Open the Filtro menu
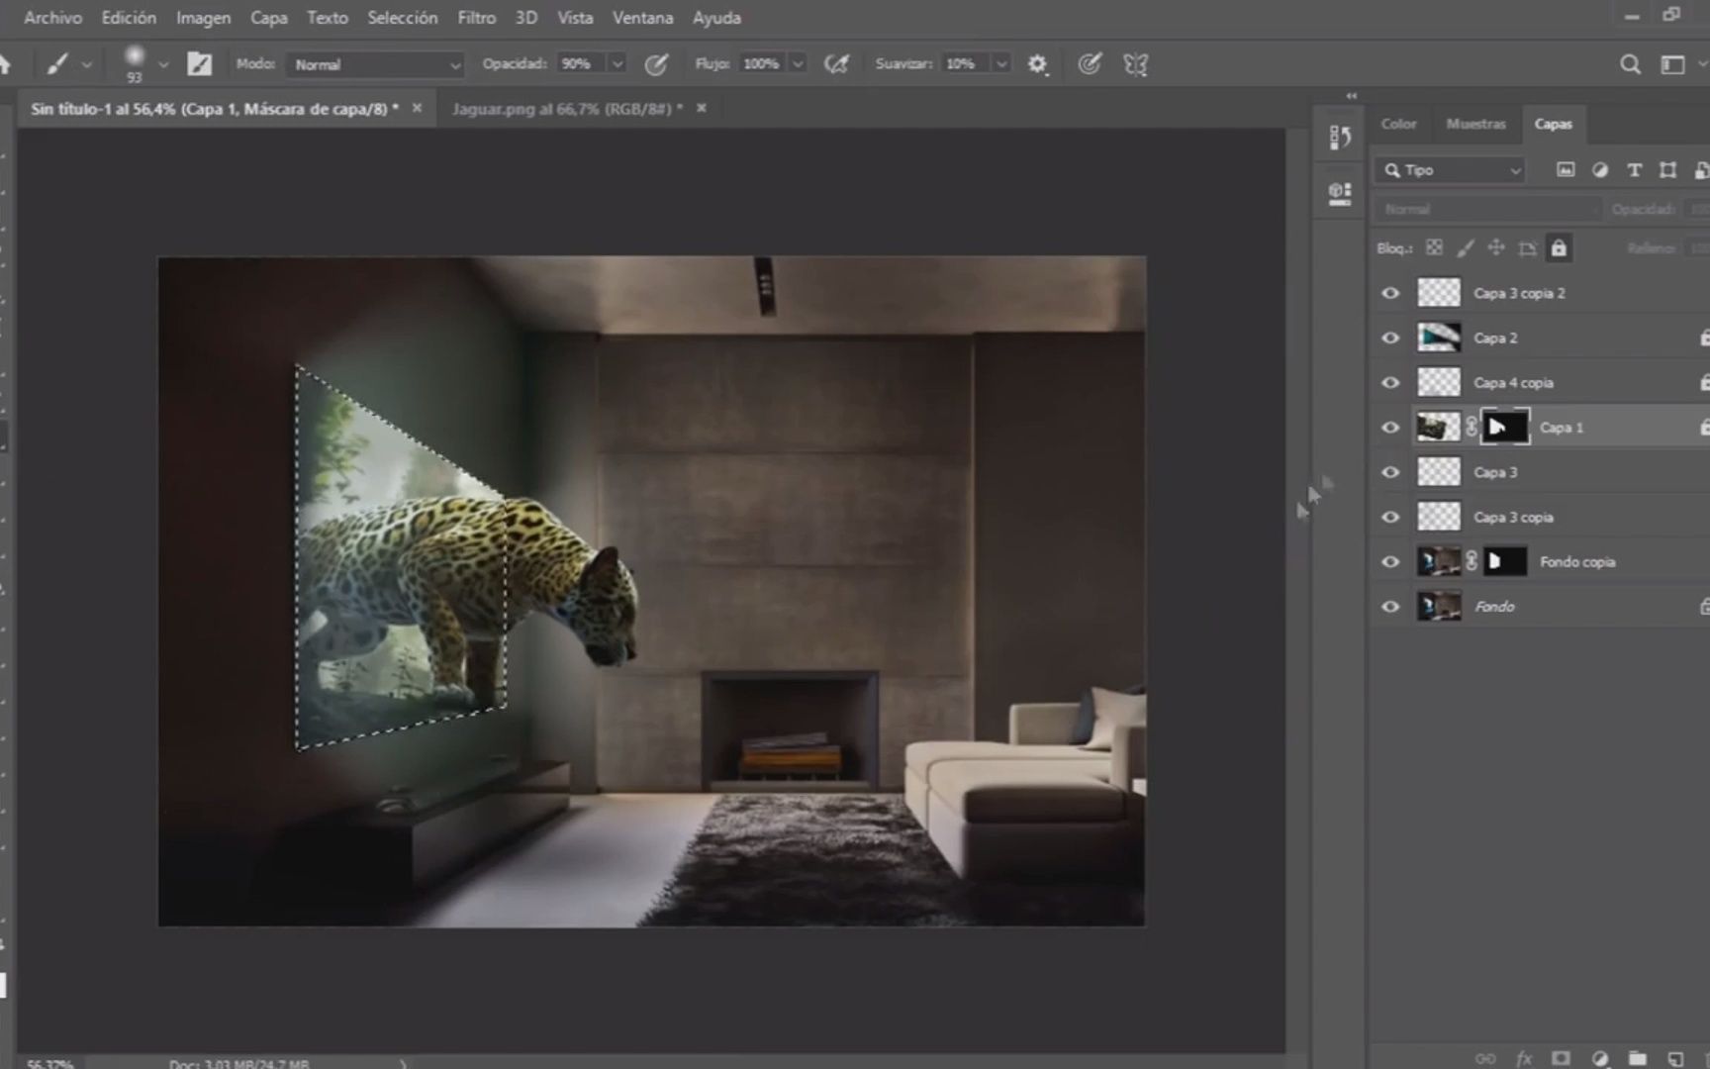1710x1069 pixels. (x=476, y=18)
